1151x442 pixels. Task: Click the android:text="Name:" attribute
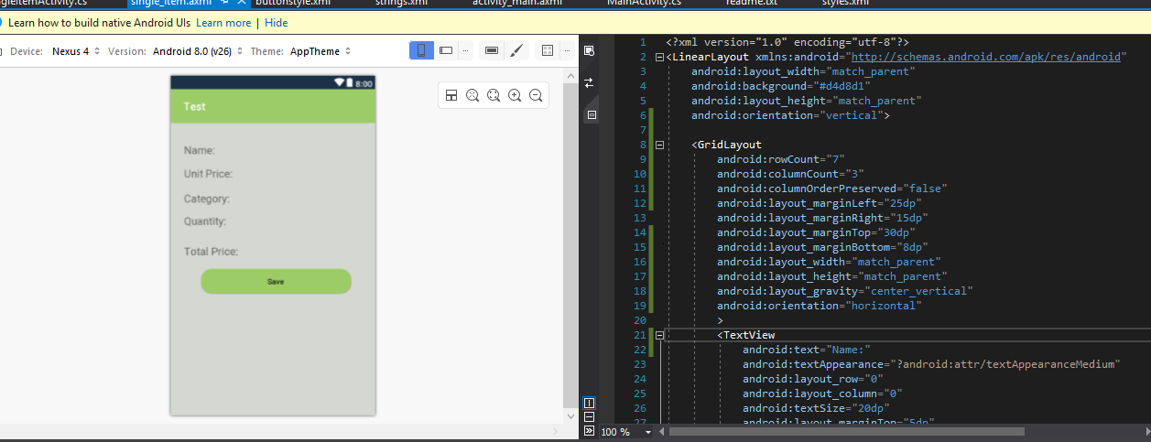coord(806,350)
